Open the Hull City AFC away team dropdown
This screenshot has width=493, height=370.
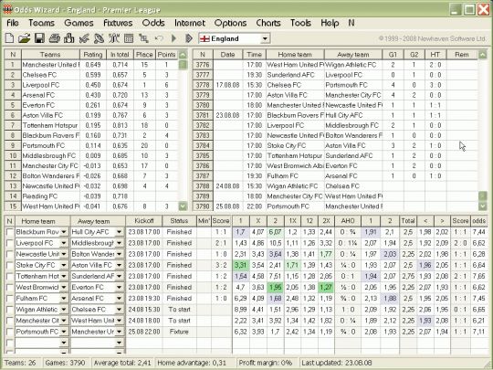(x=120, y=232)
